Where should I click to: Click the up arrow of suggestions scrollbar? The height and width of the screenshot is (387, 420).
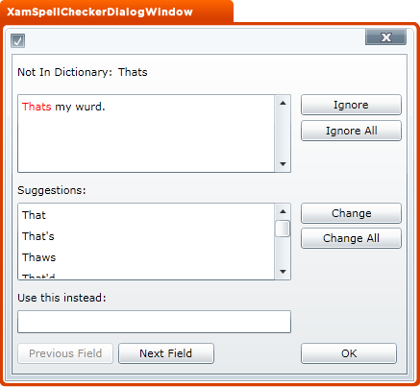283,211
